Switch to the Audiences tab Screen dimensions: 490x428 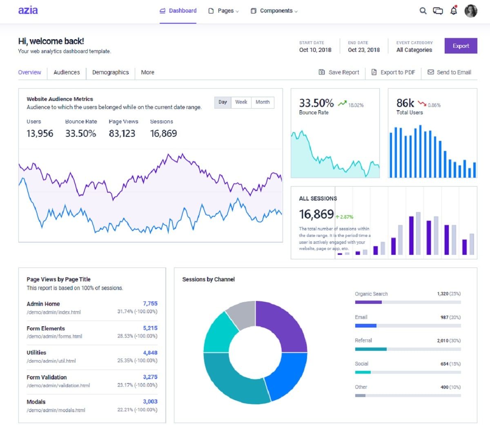pyautogui.click(x=66, y=72)
